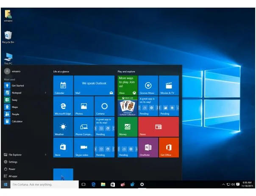Open the network icon in tray
Viewport: 256px width, 196px height.
pyautogui.click(x=228, y=185)
